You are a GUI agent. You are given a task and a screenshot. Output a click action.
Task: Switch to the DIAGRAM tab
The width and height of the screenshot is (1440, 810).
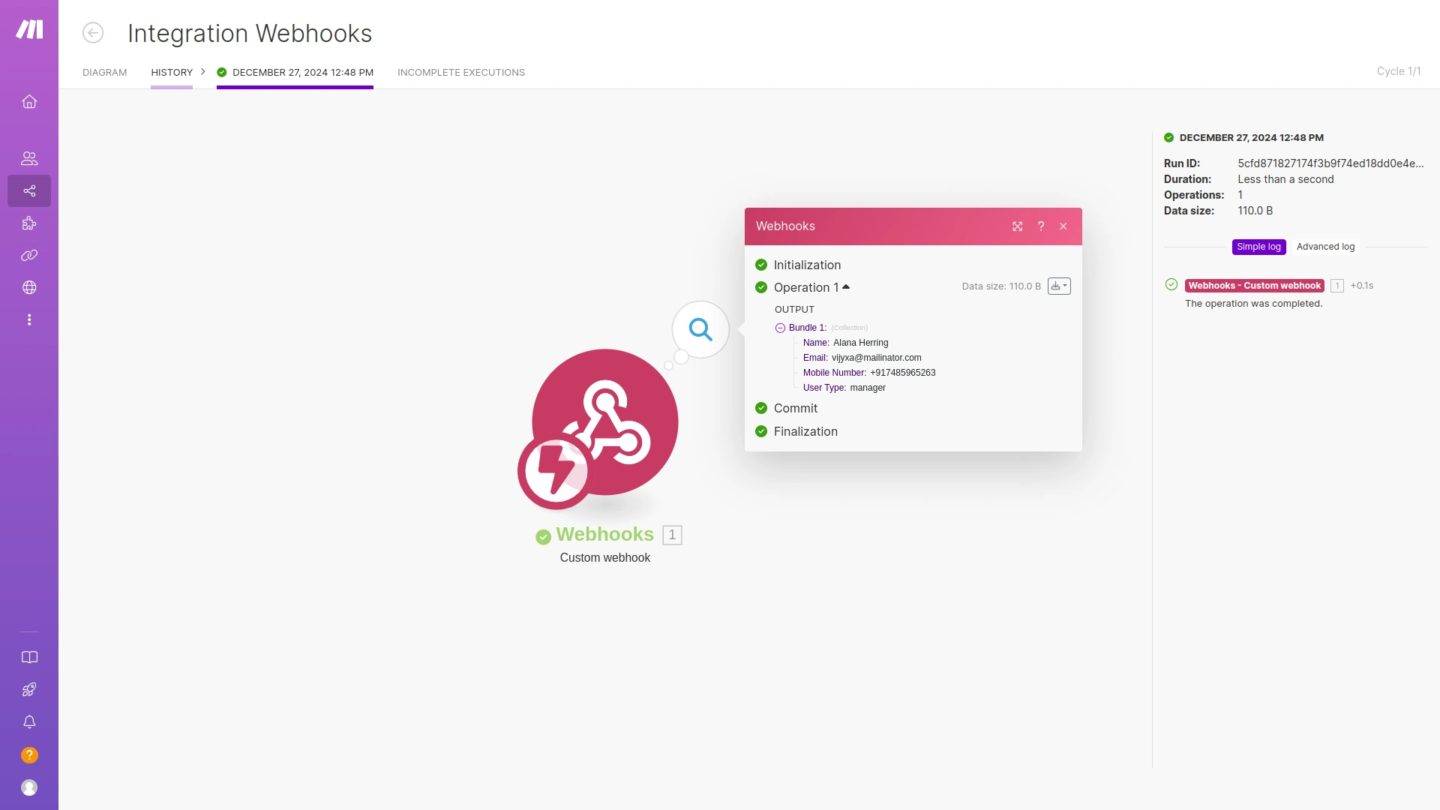[104, 72]
